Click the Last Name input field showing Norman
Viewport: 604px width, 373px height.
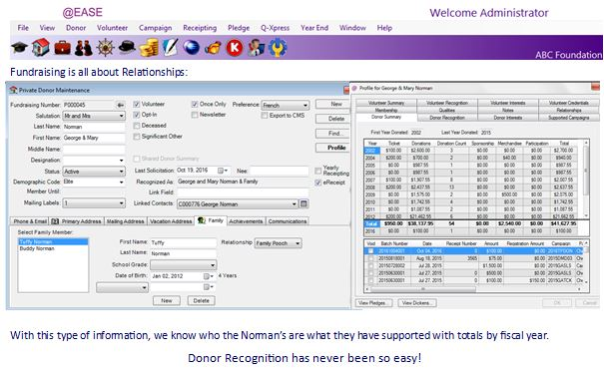pyautogui.click(x=94, y=127)
